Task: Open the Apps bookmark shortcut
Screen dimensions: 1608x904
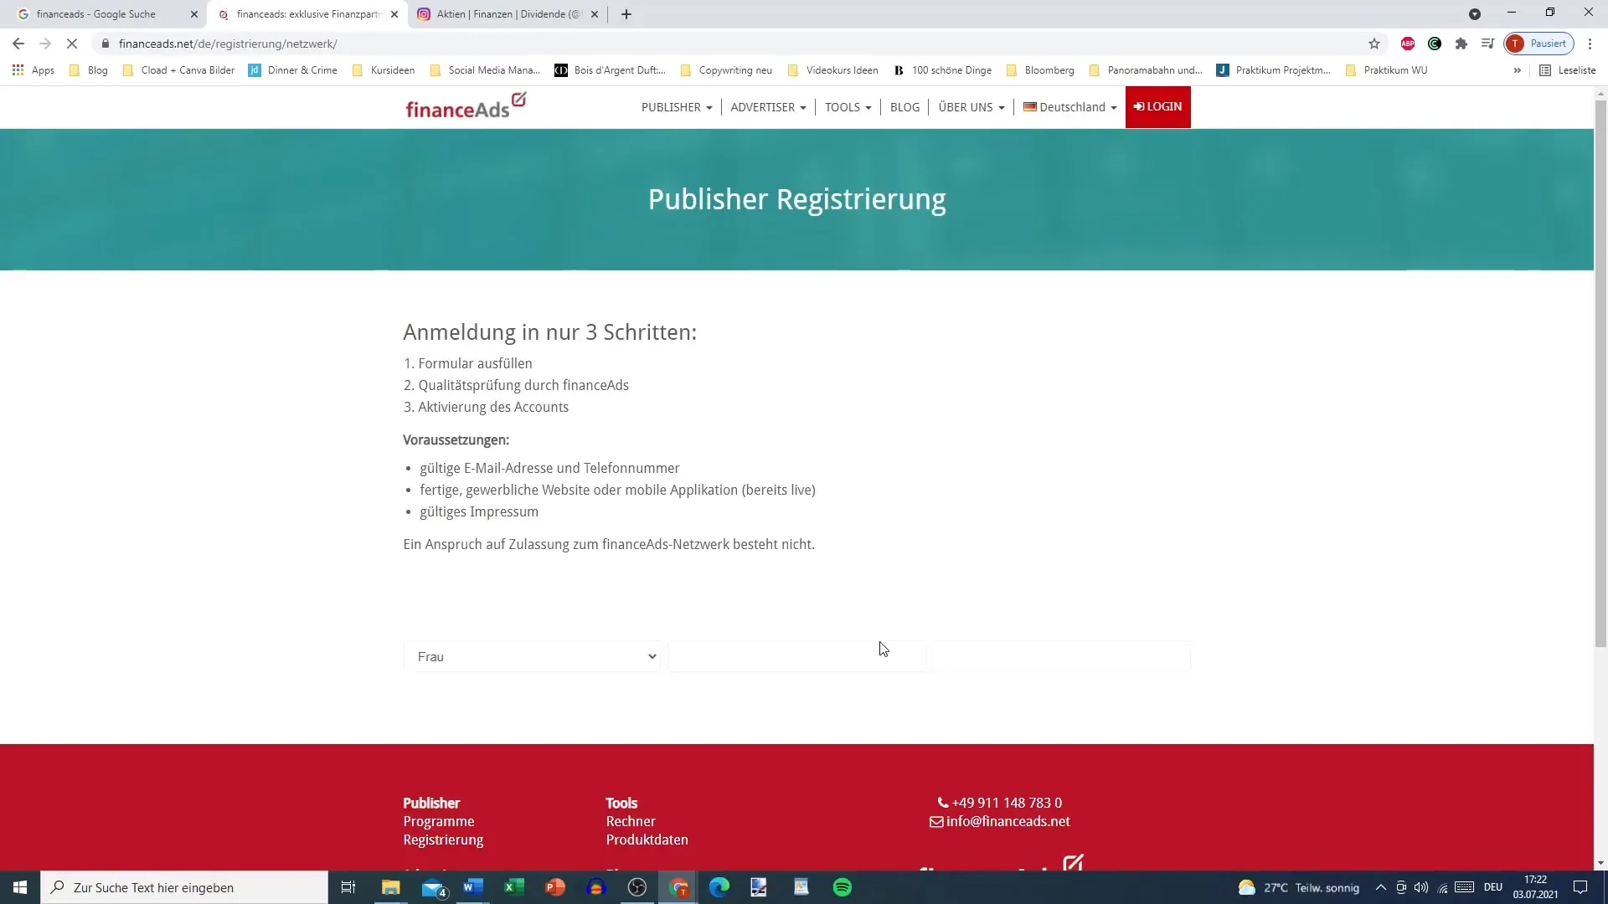Action: (33, 70)
